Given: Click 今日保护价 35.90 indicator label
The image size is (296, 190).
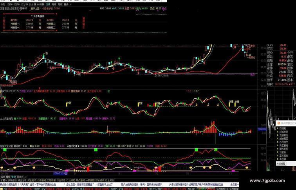Looking at the screenshot, I should click(51, 9).
